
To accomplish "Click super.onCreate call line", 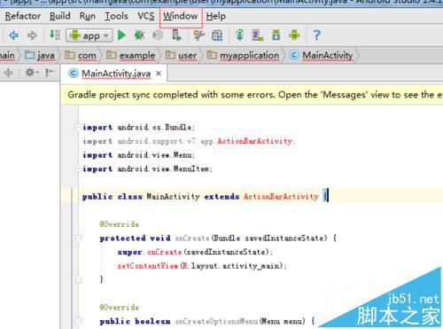I will click(195, 252).
